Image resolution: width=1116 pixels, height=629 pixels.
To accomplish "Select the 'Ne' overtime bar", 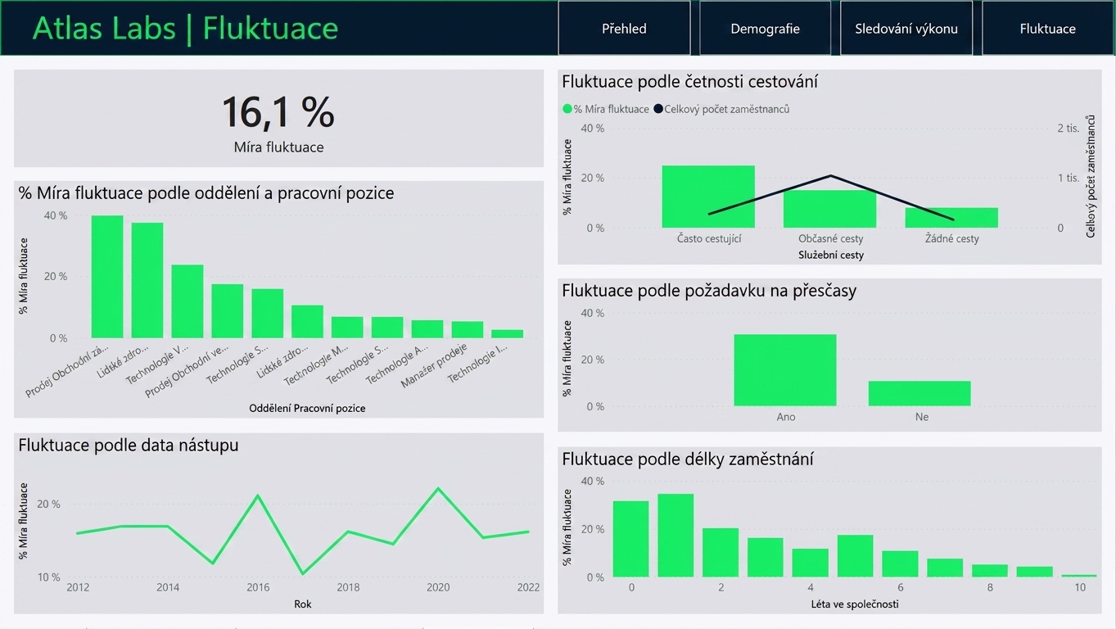I will coord(919,393).
